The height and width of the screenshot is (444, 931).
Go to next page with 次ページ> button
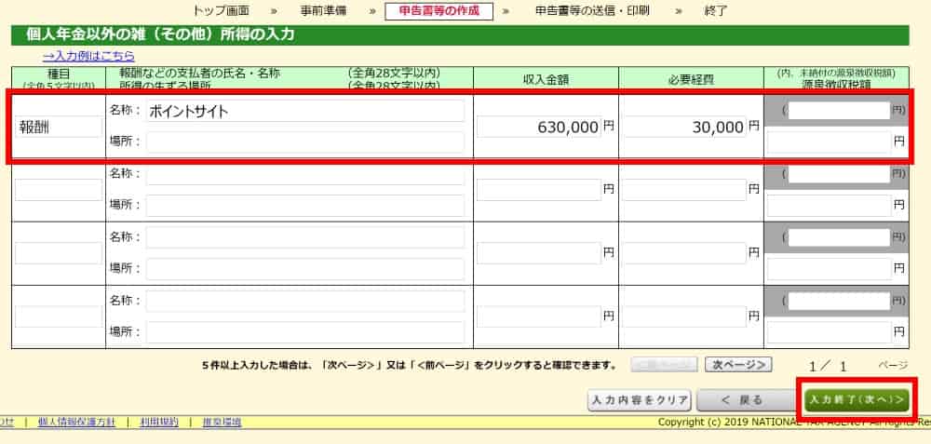coord(739,365)
